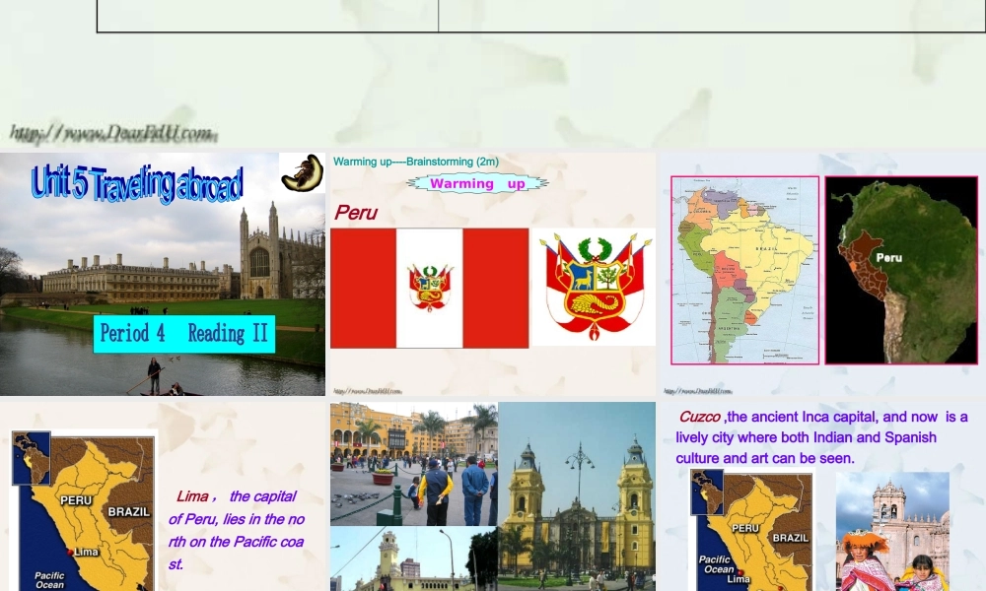
Task: Click the 'Lima, the capital of Peru' text
Action: [236, 530]
